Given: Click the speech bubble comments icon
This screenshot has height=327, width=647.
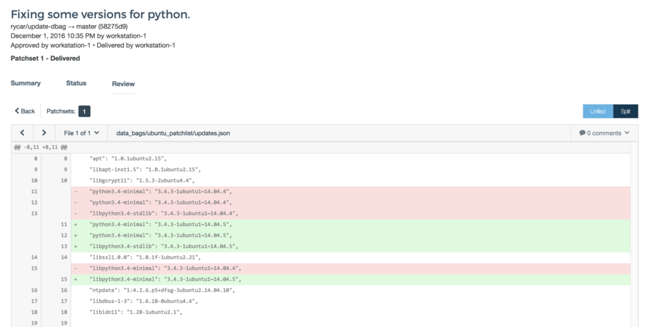Looking at the screenshot, I should [x=582, y=133].
